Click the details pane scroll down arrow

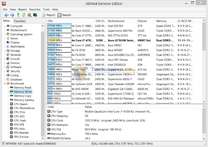tap(204, 139)
